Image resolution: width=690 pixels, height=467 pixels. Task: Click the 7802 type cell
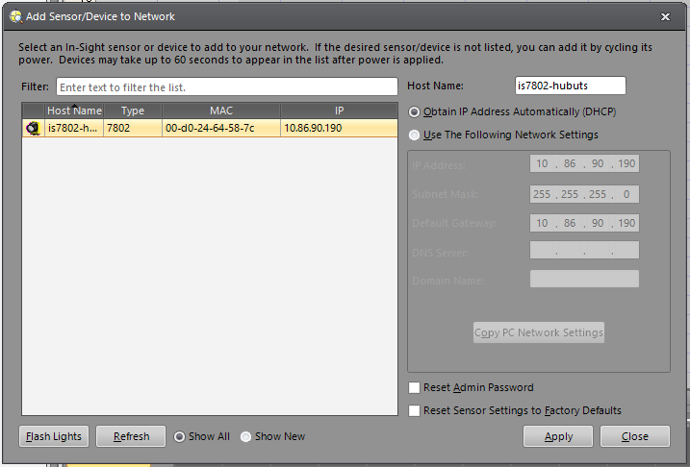[133, 129]
